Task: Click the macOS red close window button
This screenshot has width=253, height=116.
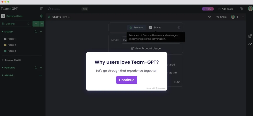Action: tap(3, 2)
